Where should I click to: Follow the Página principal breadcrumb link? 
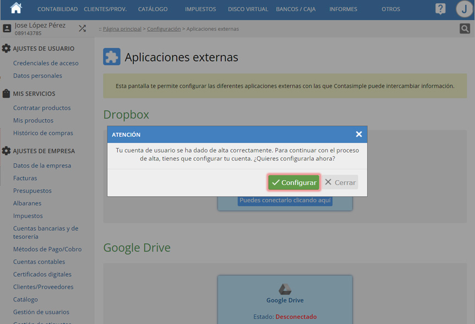click(122, 29)
